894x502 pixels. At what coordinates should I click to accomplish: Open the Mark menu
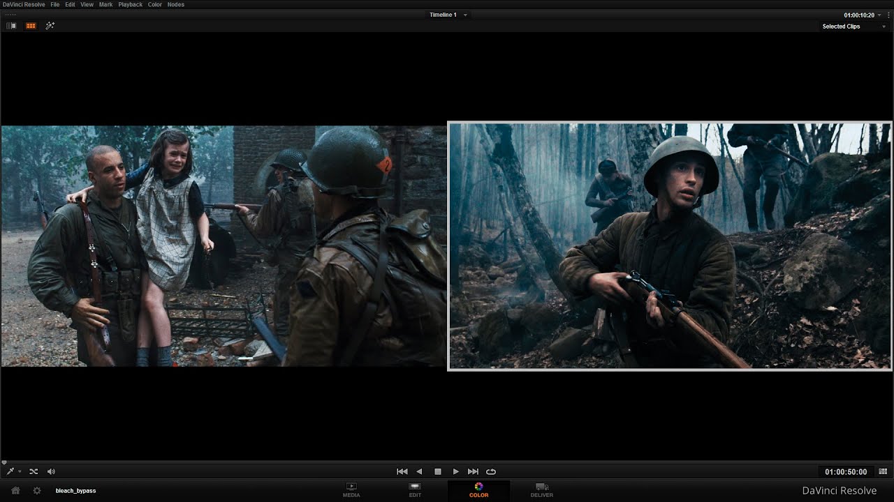(x=105, y=4)
